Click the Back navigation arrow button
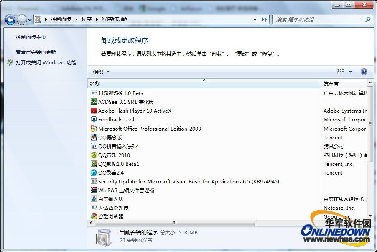 click(x=10, y=20)
